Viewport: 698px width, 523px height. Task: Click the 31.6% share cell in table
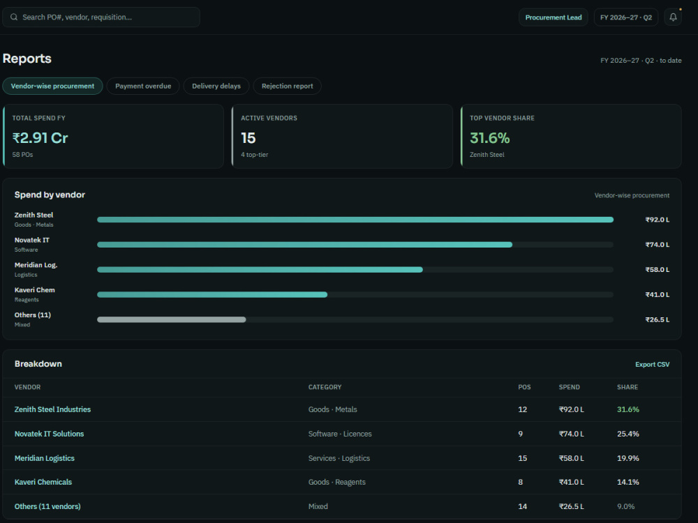628,409
